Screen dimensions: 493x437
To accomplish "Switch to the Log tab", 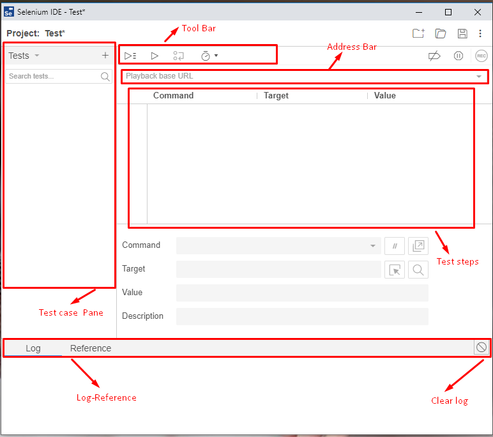I will [33, 348].
